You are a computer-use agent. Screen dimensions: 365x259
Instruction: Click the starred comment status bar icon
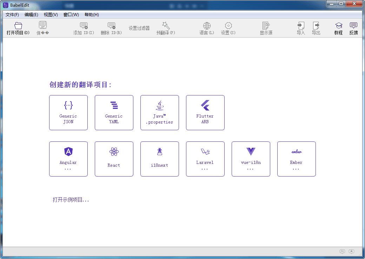352,251
